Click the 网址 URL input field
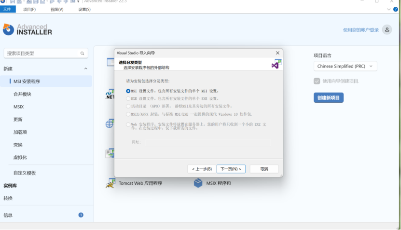 pyautogui.click(x=208, y=142)
